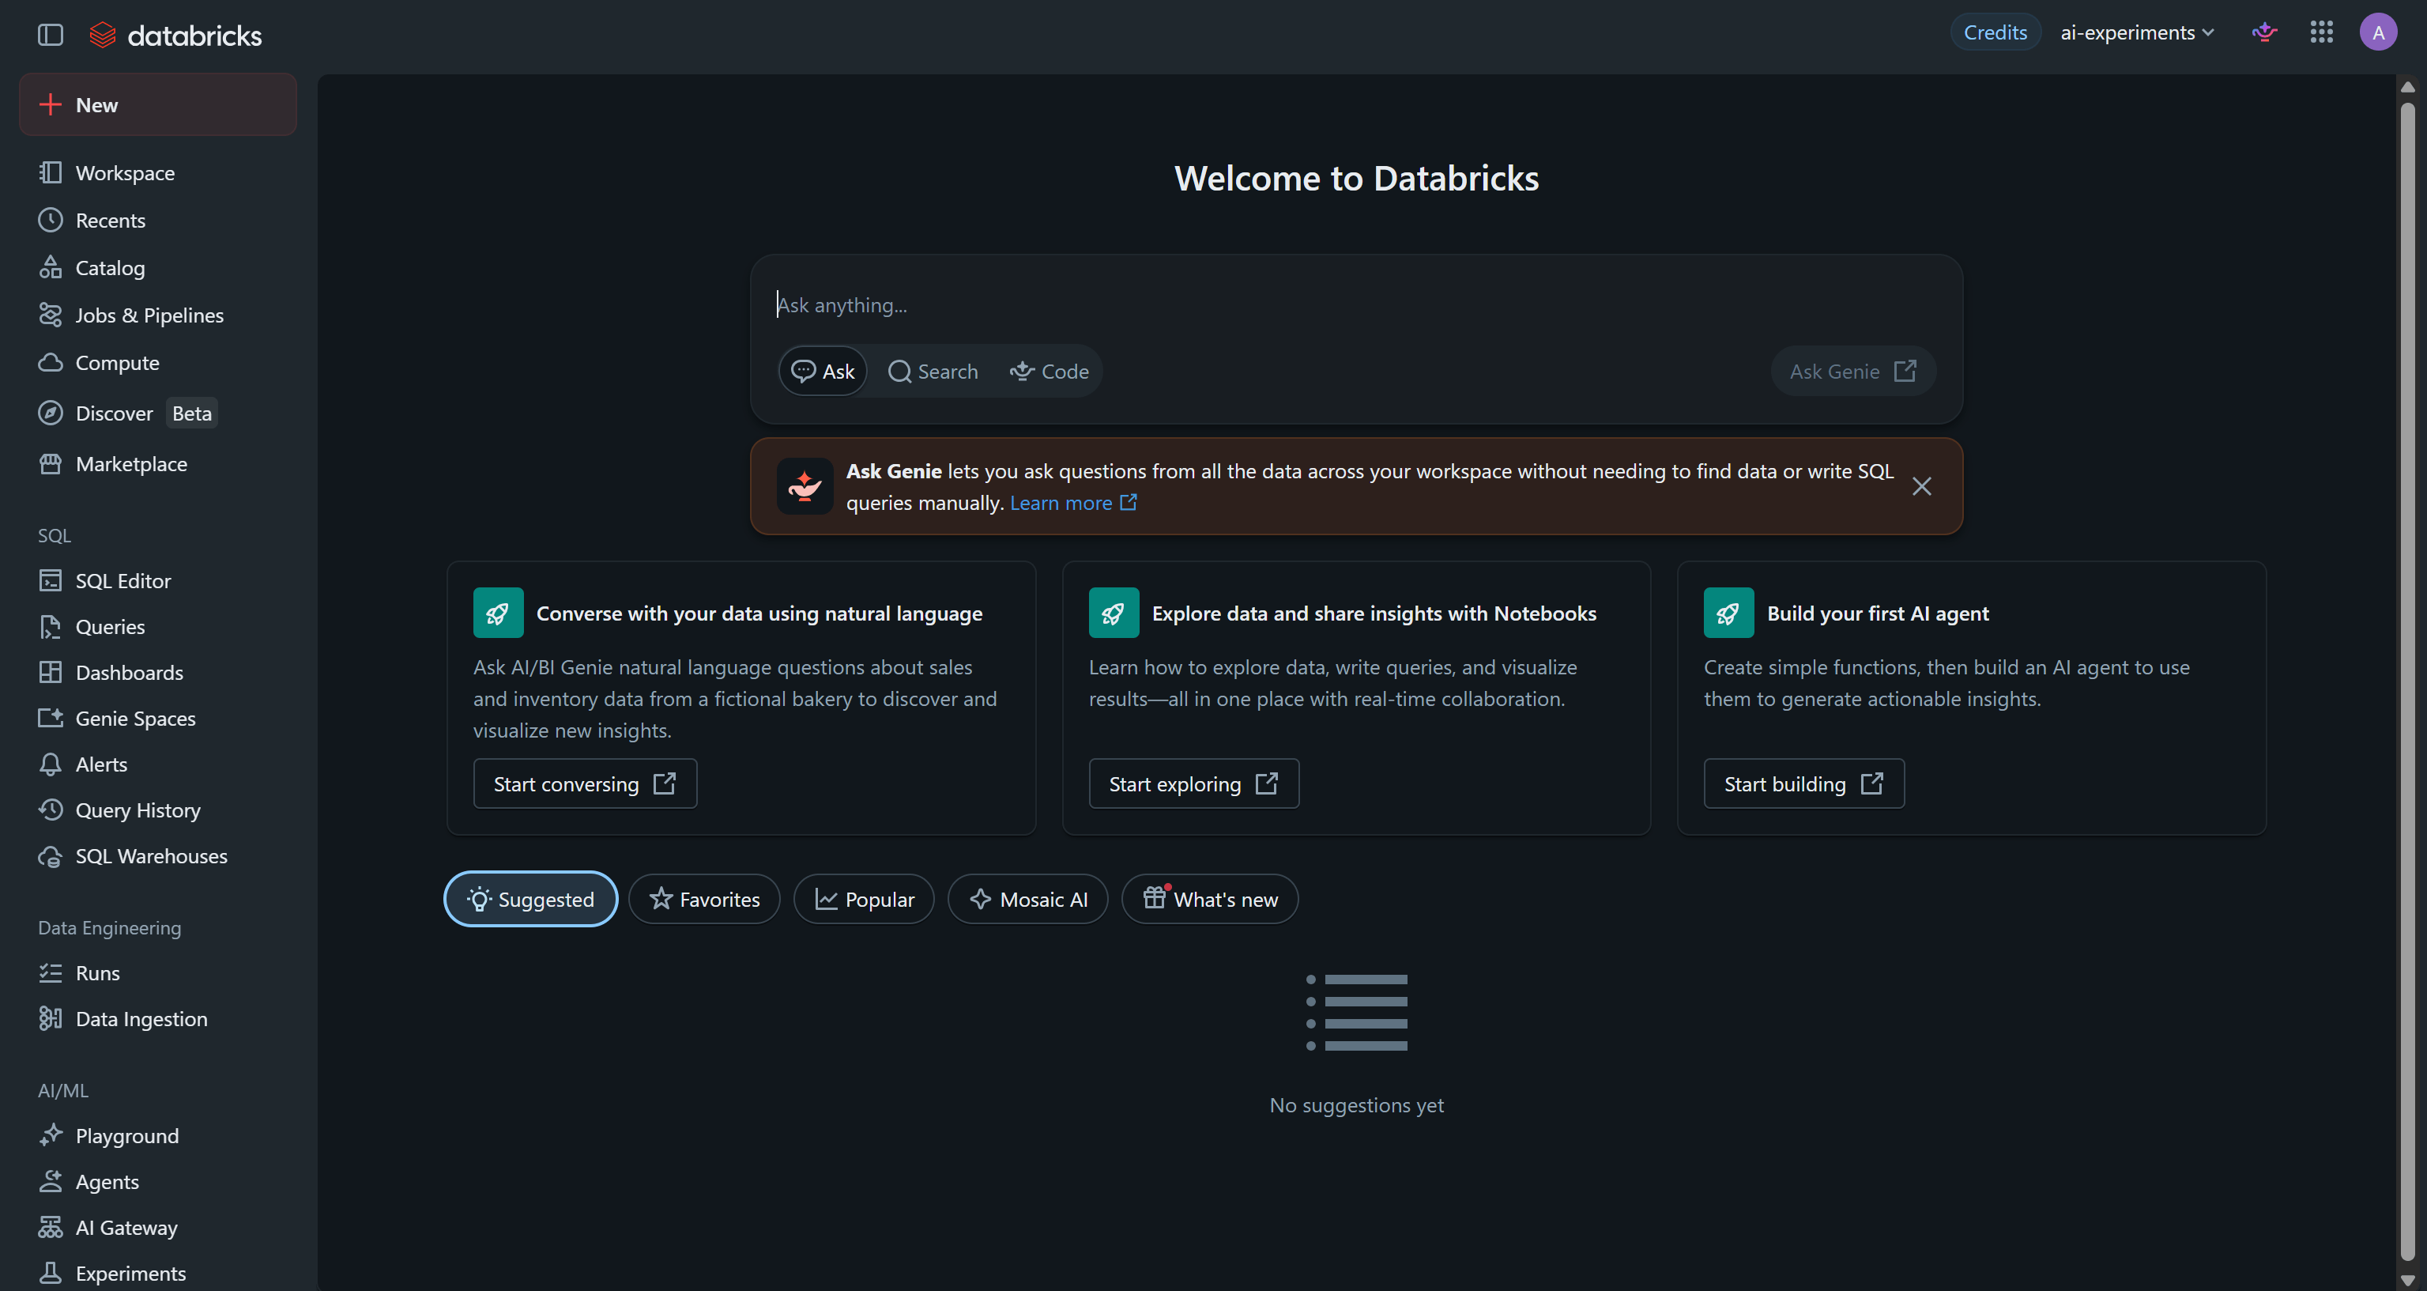This screenshot has height=1291, width=2427.
Task: Switch to Code mode in the prompt box
Action: click(x=1049, y=372)
